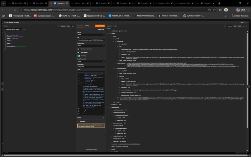The image size is (251, 157).
Task: Open a new browser tab
Action: click(219, 3)
